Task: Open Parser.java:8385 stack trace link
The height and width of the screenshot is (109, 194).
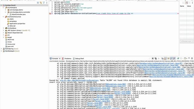Action: coord(122,91)
